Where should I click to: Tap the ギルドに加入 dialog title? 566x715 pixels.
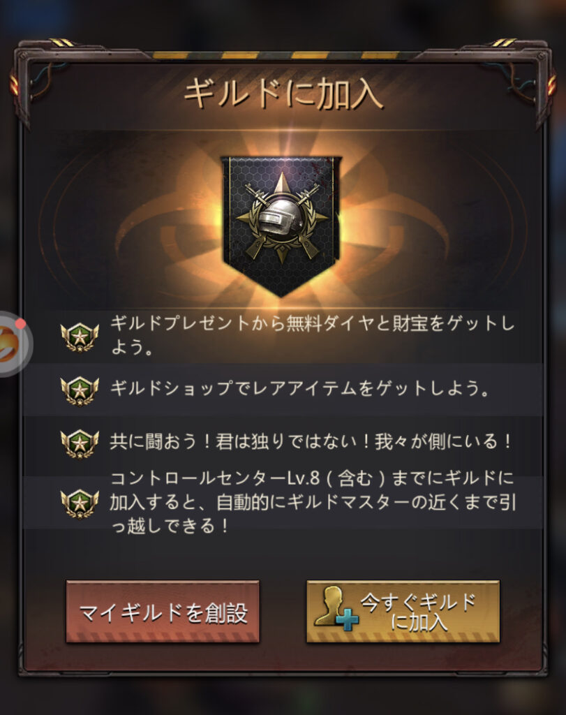283,94
